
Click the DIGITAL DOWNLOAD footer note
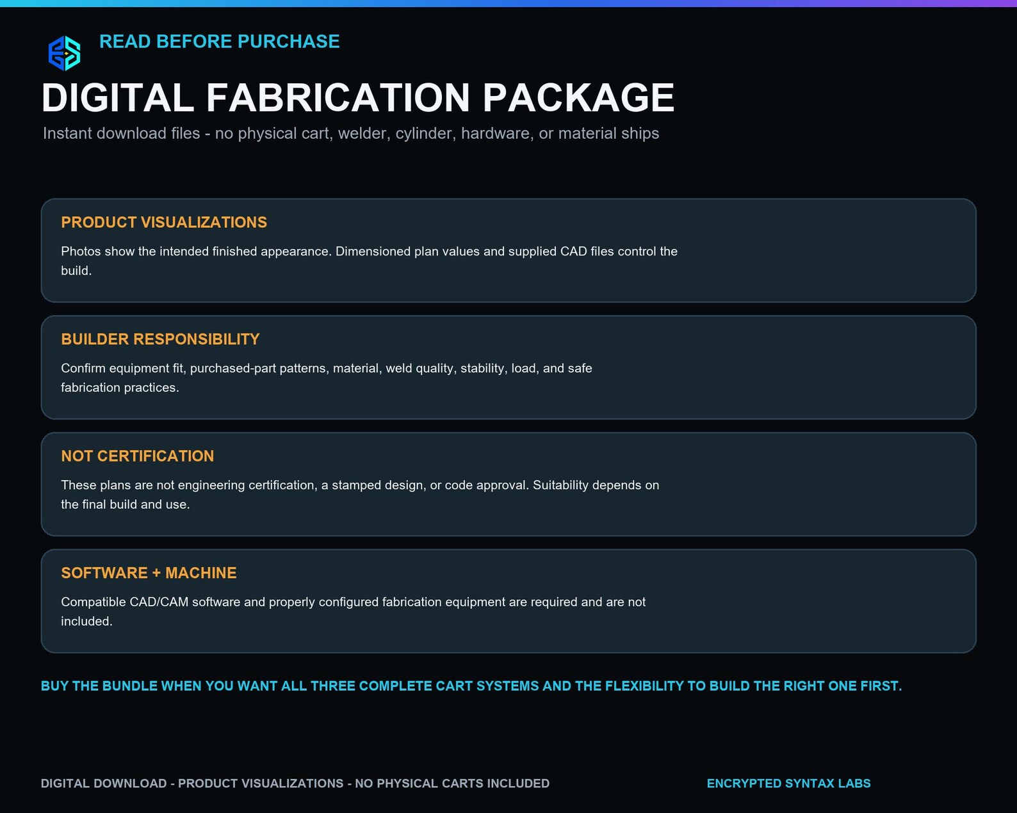(x=295, y=784)
